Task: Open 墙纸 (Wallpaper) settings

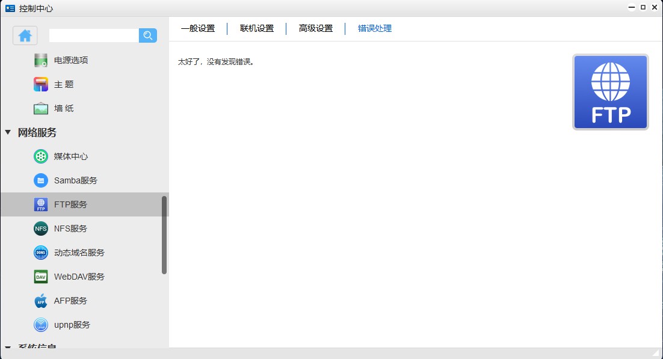Action: click(x=63, y=108)
